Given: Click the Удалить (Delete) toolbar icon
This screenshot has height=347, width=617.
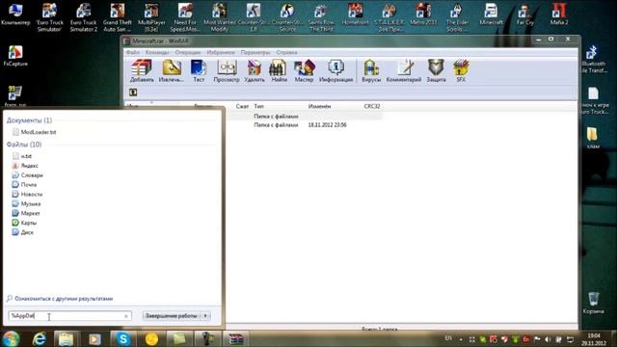Looking at the screenshot, I should point(255,70).
